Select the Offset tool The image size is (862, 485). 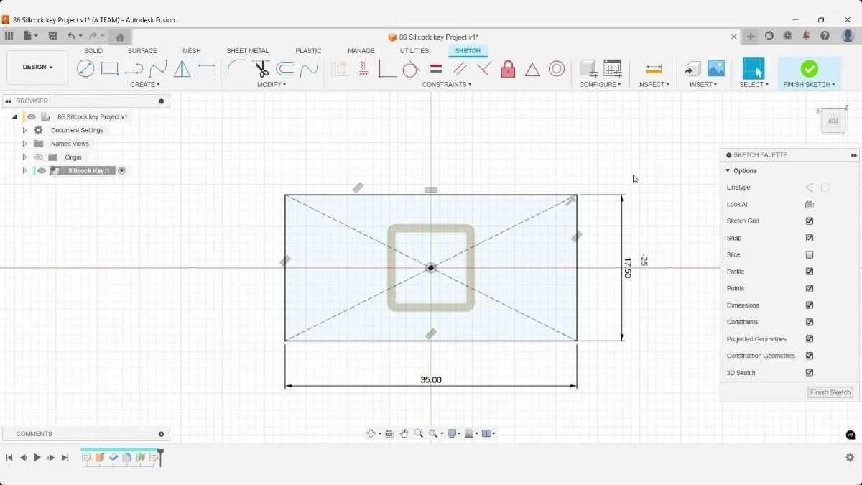pyautogui.click(x=285, y=69)
